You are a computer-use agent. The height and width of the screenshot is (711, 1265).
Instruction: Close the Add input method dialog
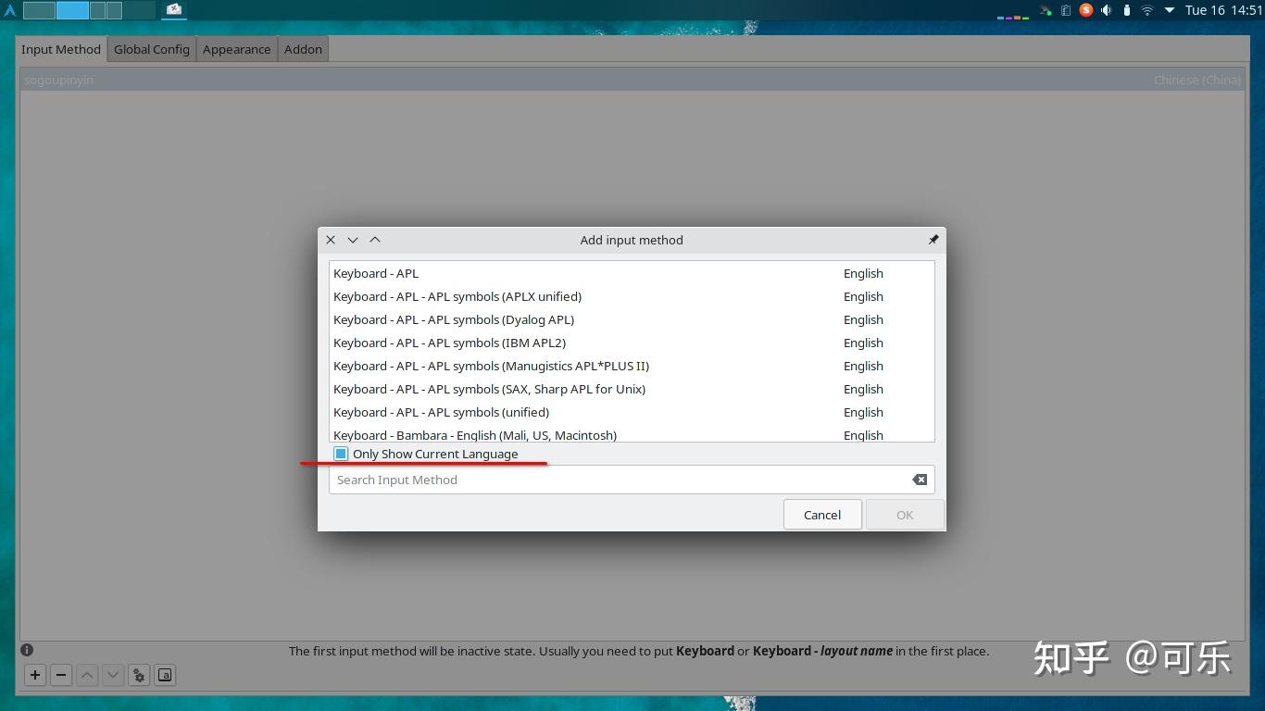pyautogui.click(x=331, y=240)
